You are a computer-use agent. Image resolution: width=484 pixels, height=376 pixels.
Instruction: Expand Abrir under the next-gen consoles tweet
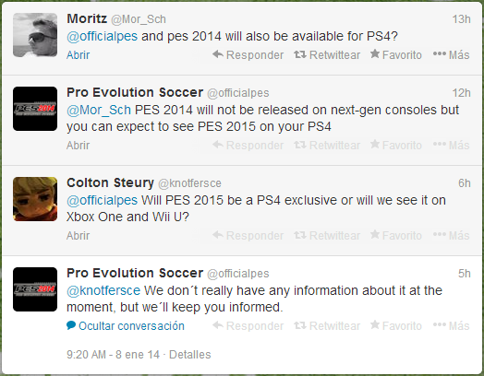tap(79, 145)
